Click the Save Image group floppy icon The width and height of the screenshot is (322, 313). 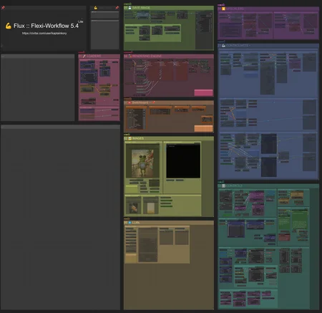(x=130, y=8)
